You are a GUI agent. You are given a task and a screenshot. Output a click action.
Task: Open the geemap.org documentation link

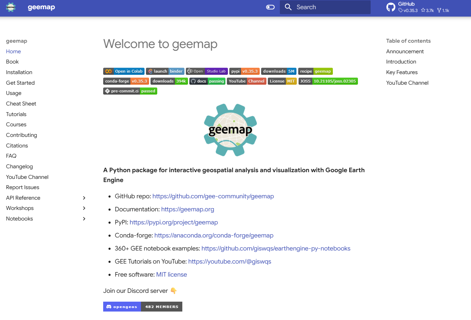[188, 209]
